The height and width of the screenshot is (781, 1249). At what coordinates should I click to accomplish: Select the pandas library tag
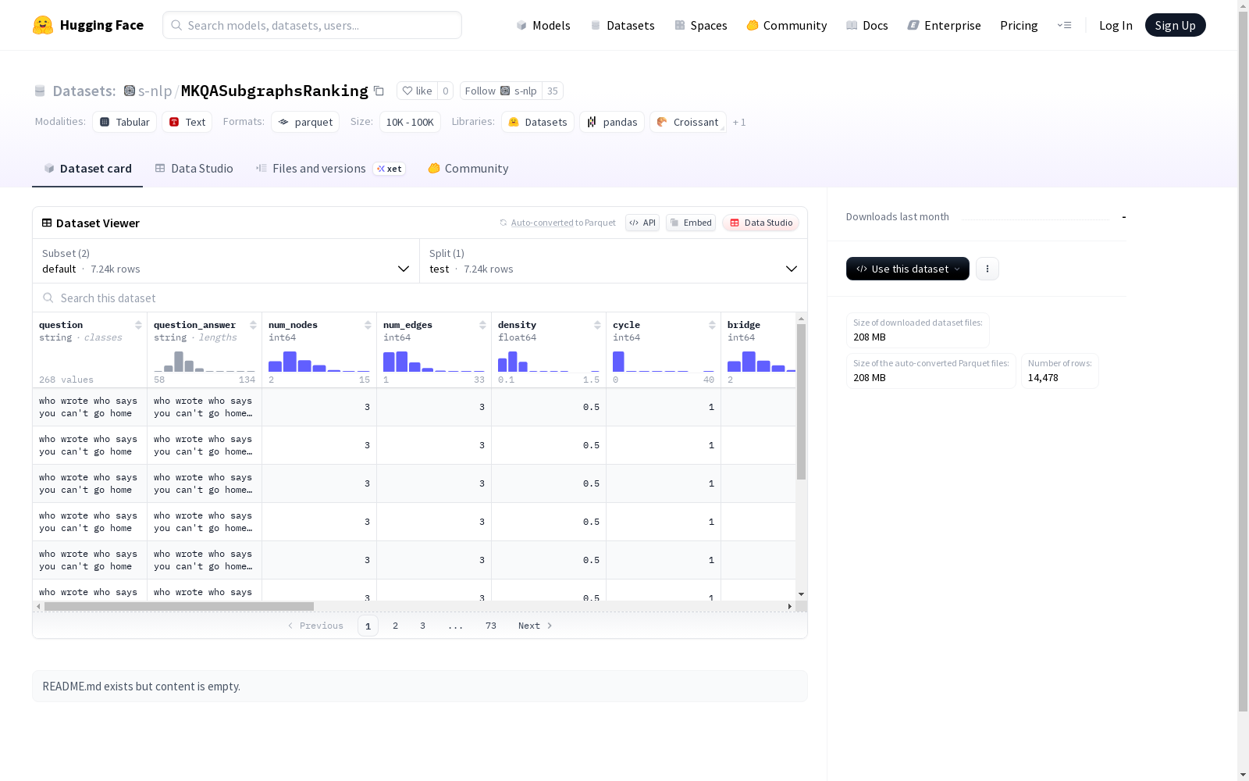(x=612, y=122)
